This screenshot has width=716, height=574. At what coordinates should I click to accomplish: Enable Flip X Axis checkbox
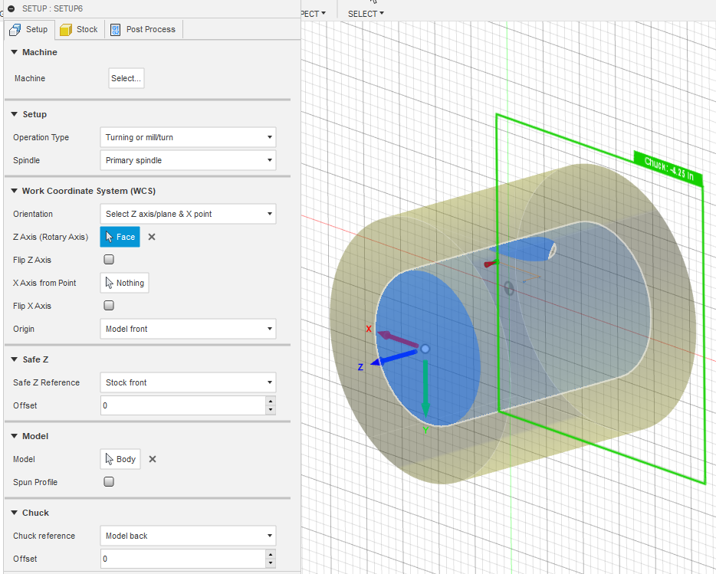(x=109, y=306)
